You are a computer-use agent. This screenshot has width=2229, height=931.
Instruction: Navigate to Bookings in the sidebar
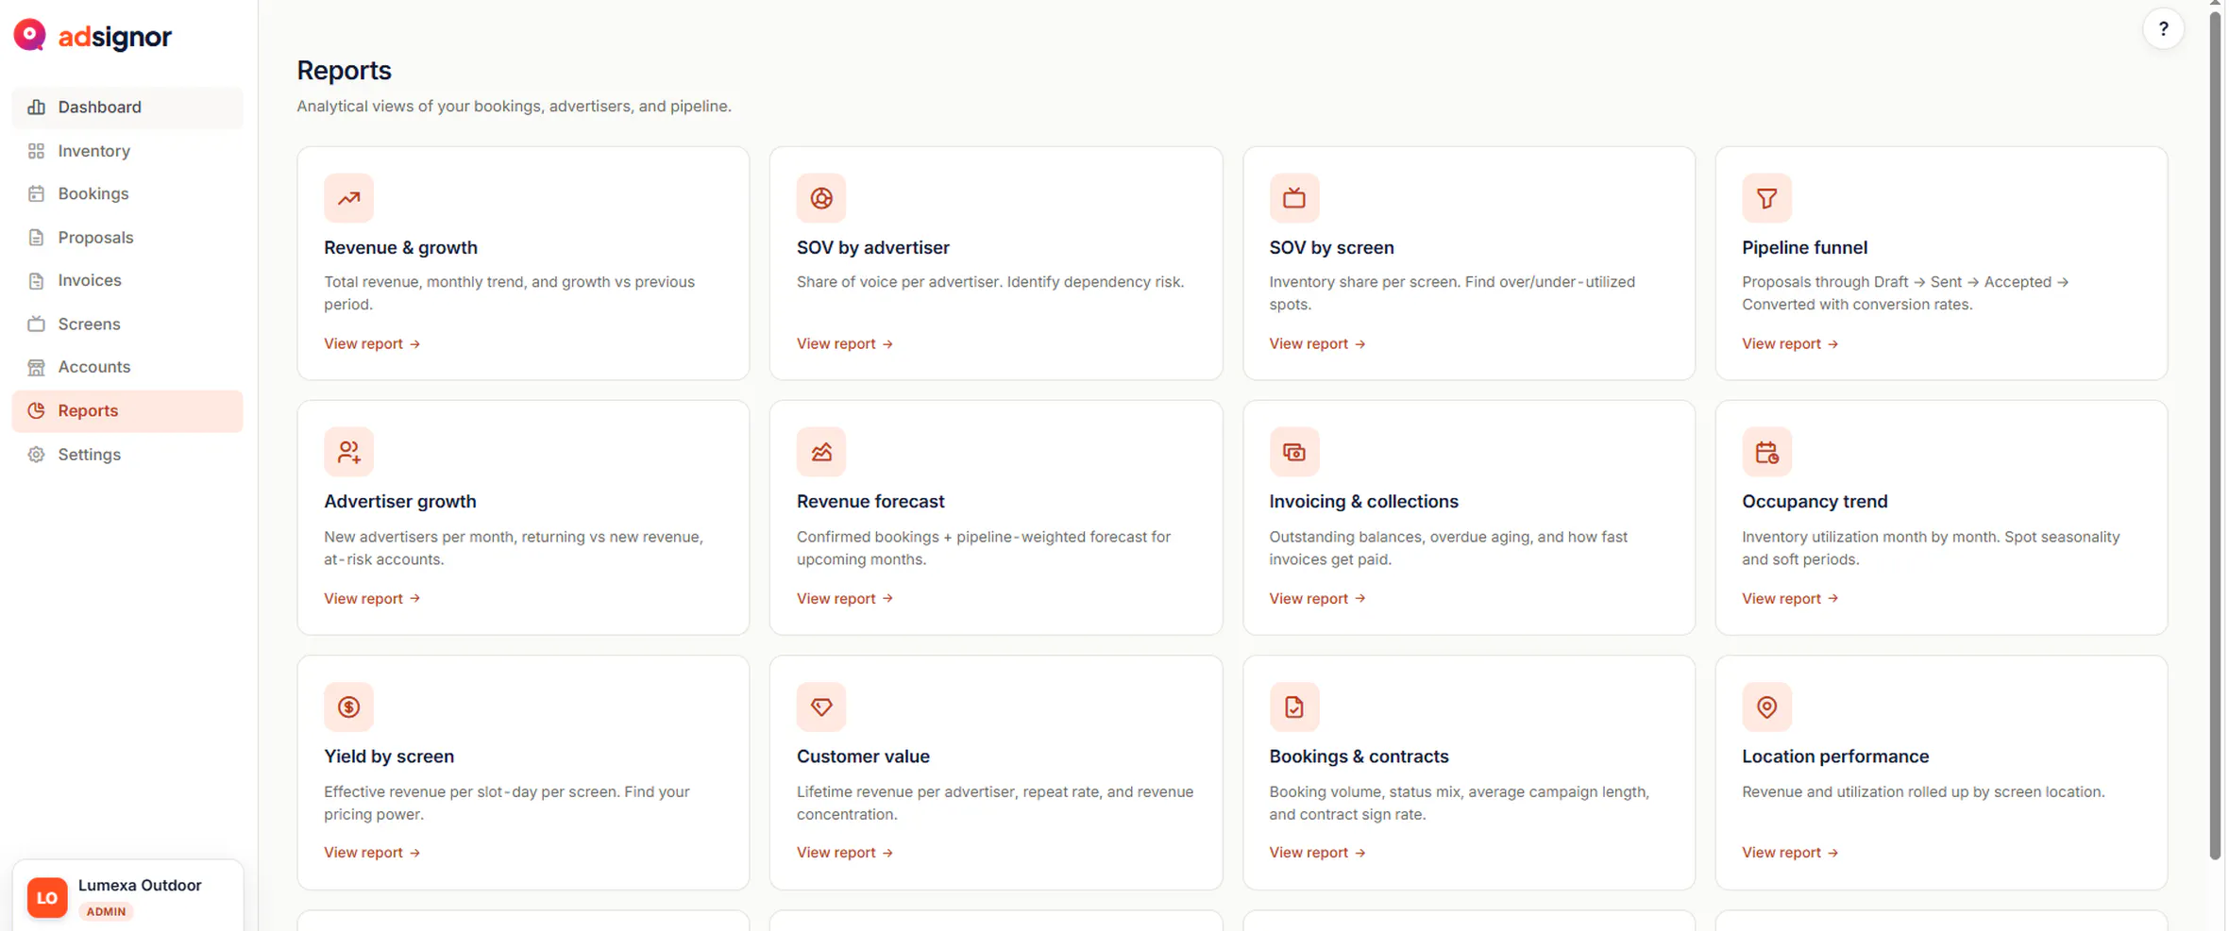(127, 193)
